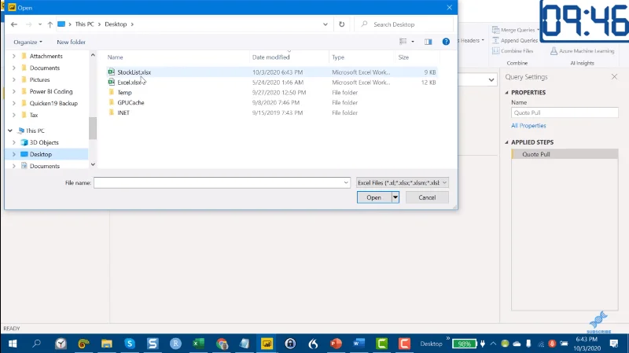Image resolution: width=629 pixels, height=353 pixels.
Task: Collapse the This PC tree node
Action: point(10,131)
